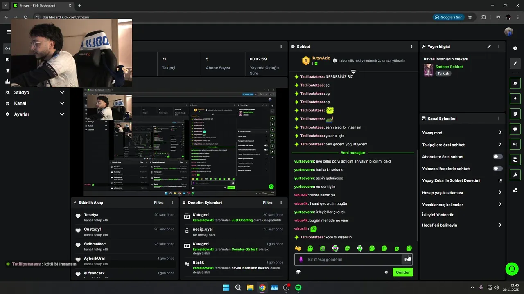Open Filtre in Denetim Eylemleri panel
Viewport: 524px width, 294px height.
268,203
